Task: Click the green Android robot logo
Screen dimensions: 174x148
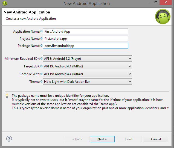Action: coord(163,16)
